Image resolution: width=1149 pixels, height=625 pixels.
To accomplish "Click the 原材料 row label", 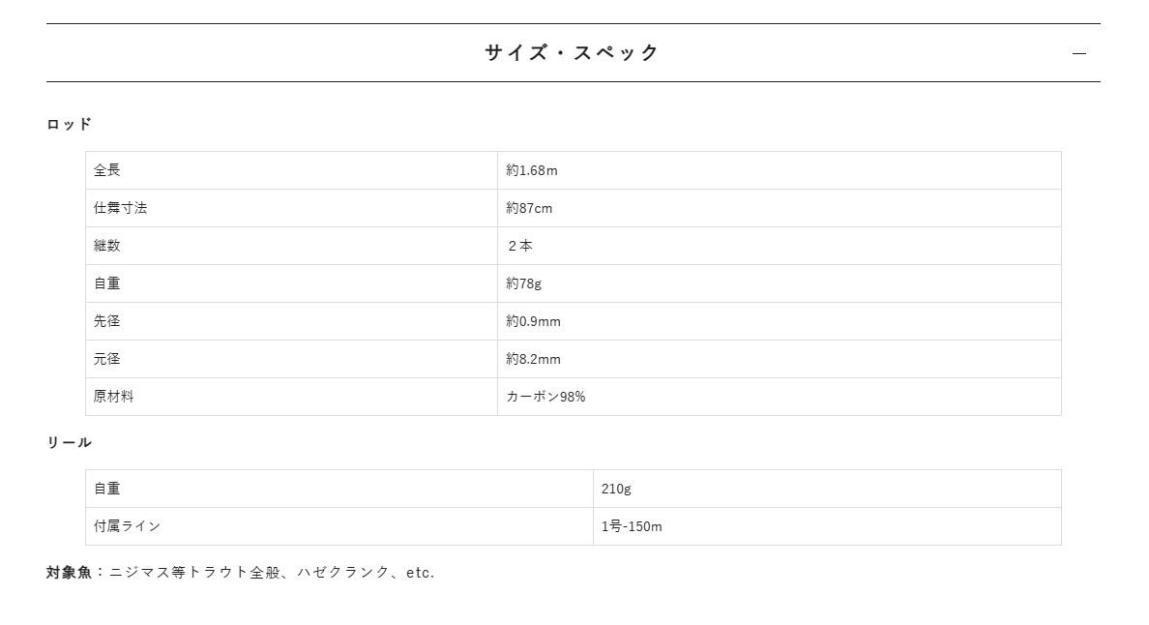I will [113, 397].
